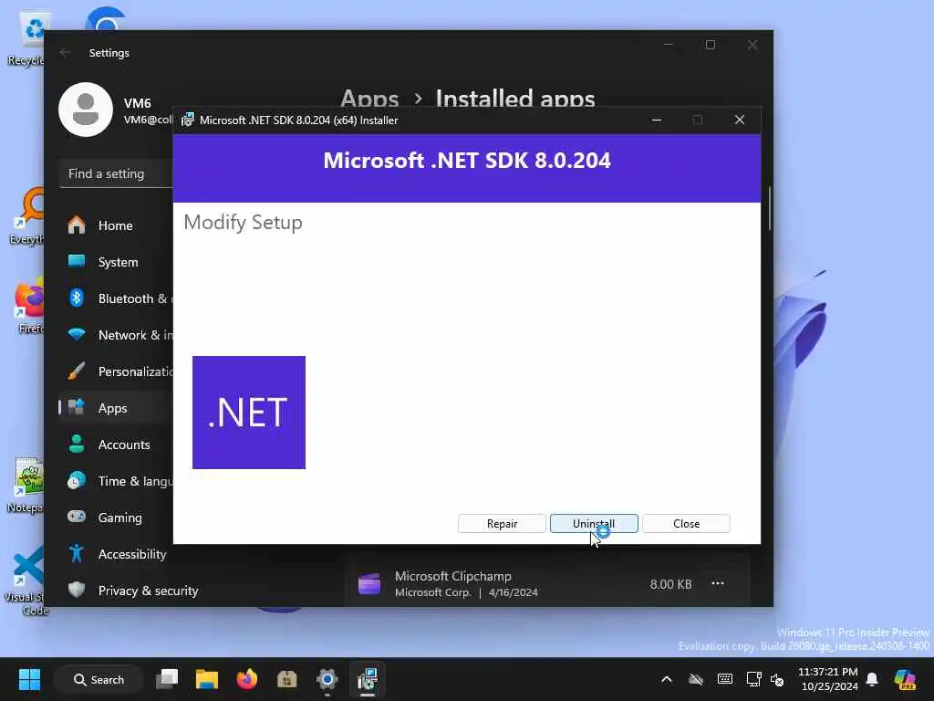Click the VM6 profile avatar
This screenshot has height=701, width=934.
click(86, 110)
